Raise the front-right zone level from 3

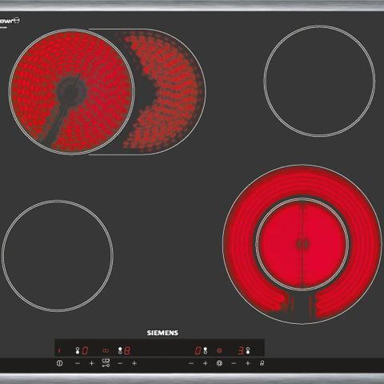(248, 363)
